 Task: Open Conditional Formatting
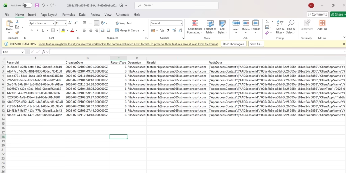[x=195, y=27]
